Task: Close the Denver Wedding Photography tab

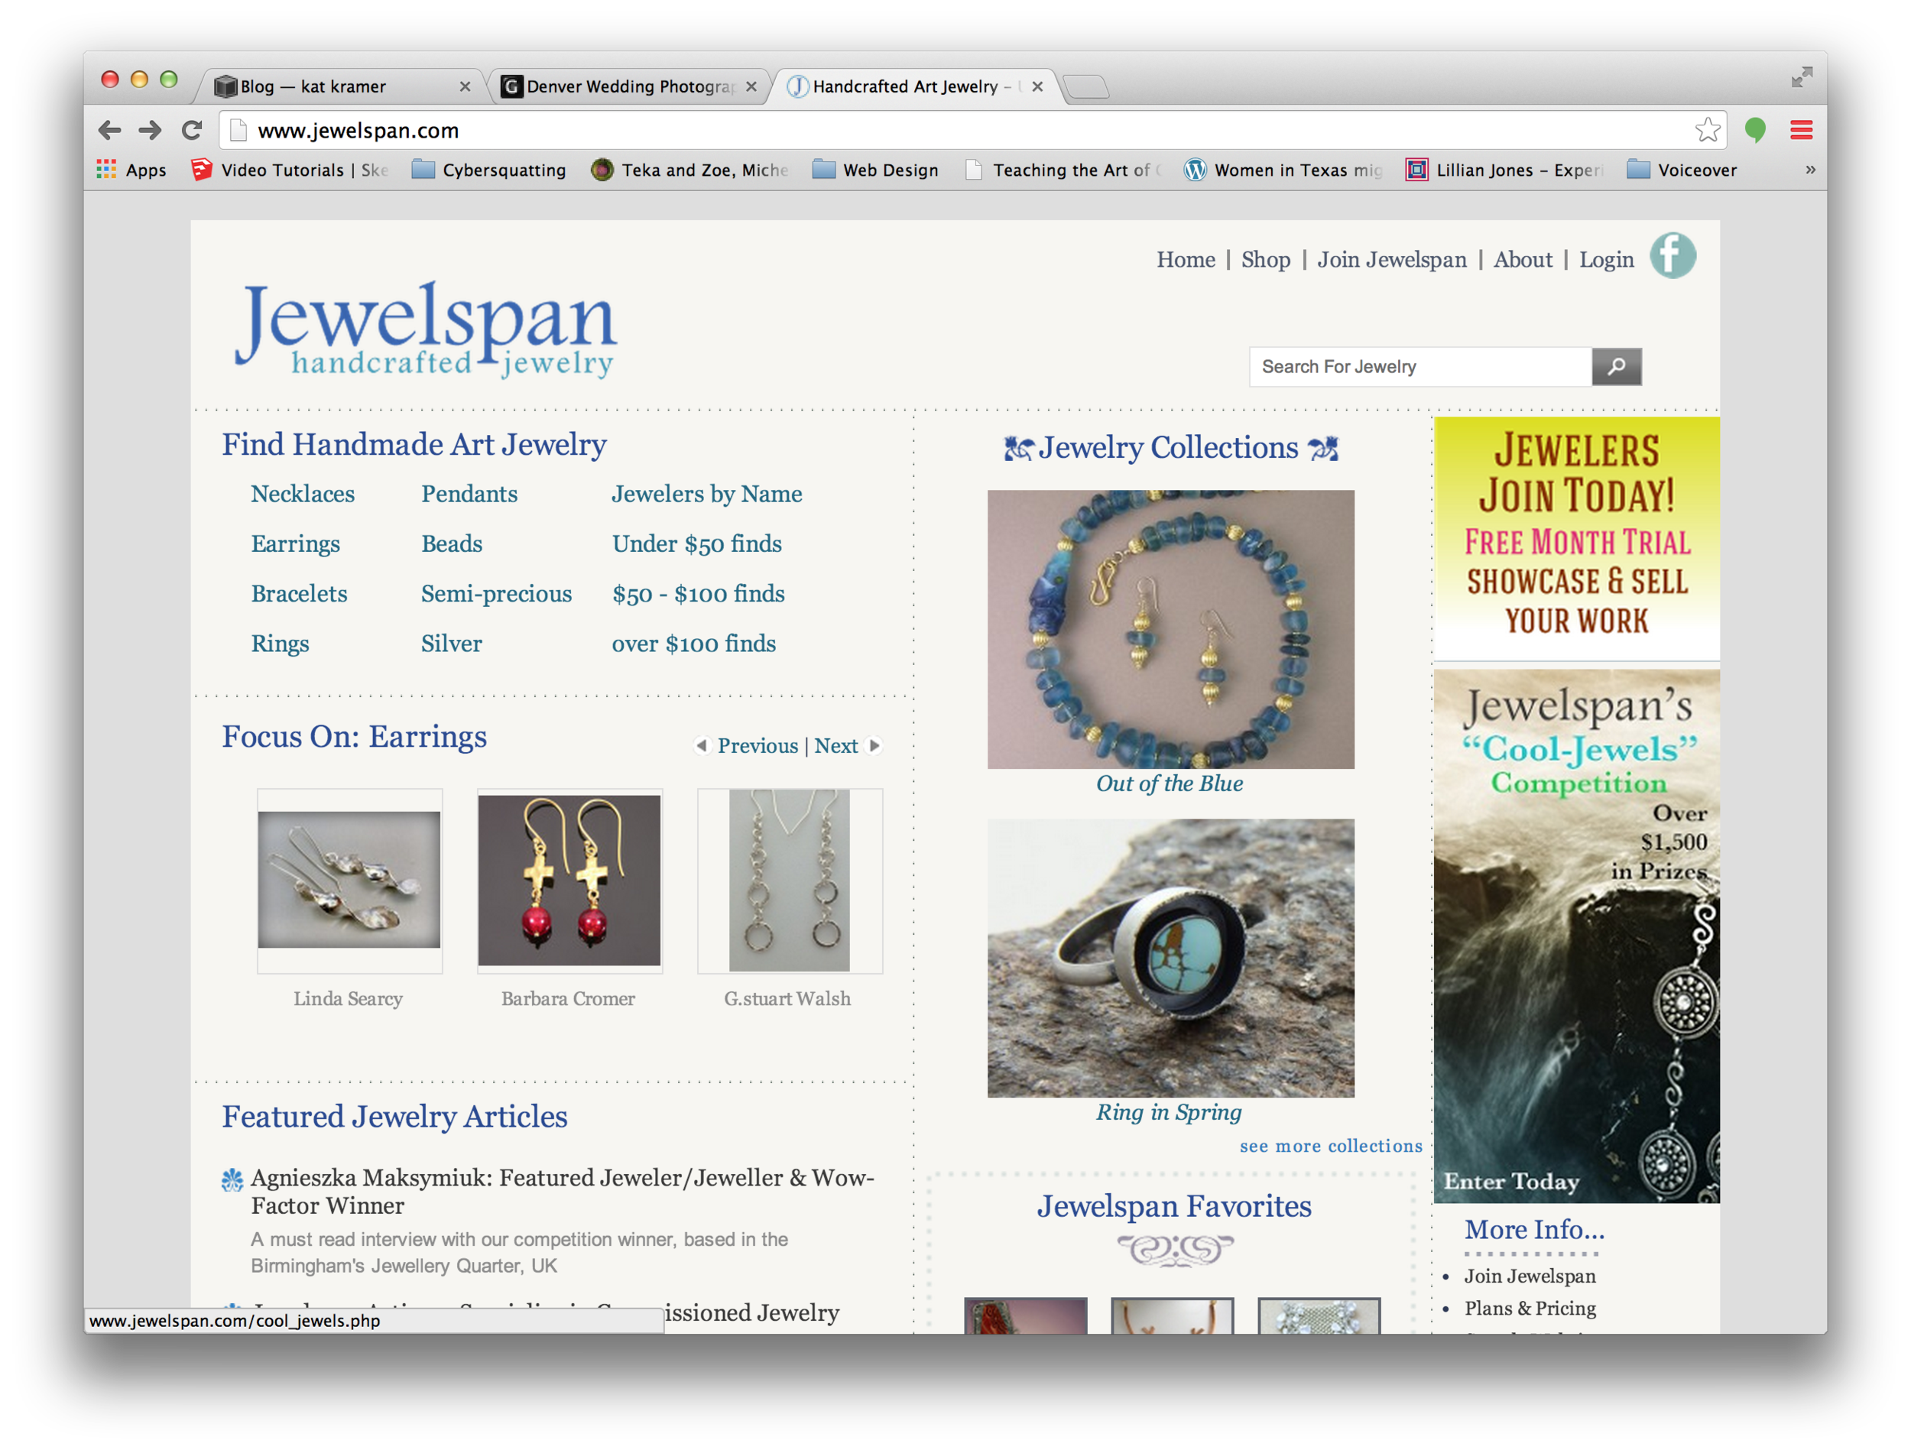Action: coord(751,86)
